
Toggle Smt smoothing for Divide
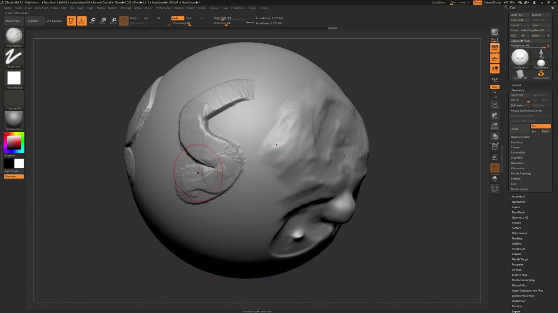point(541,126)
